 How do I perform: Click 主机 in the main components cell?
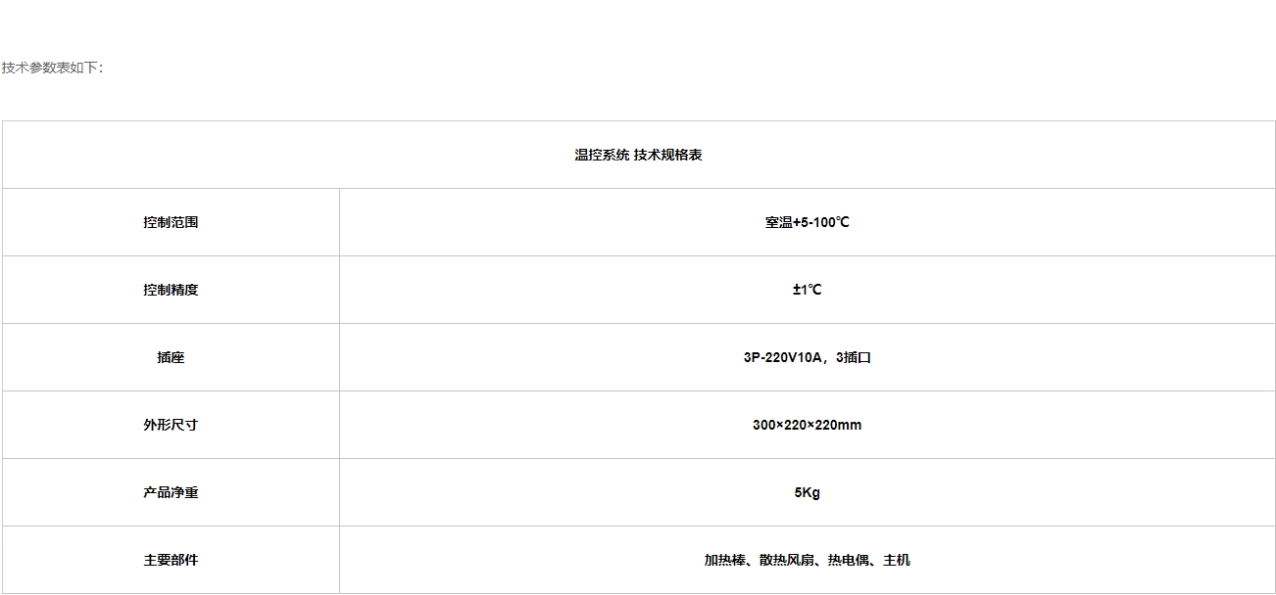(897, 560)
